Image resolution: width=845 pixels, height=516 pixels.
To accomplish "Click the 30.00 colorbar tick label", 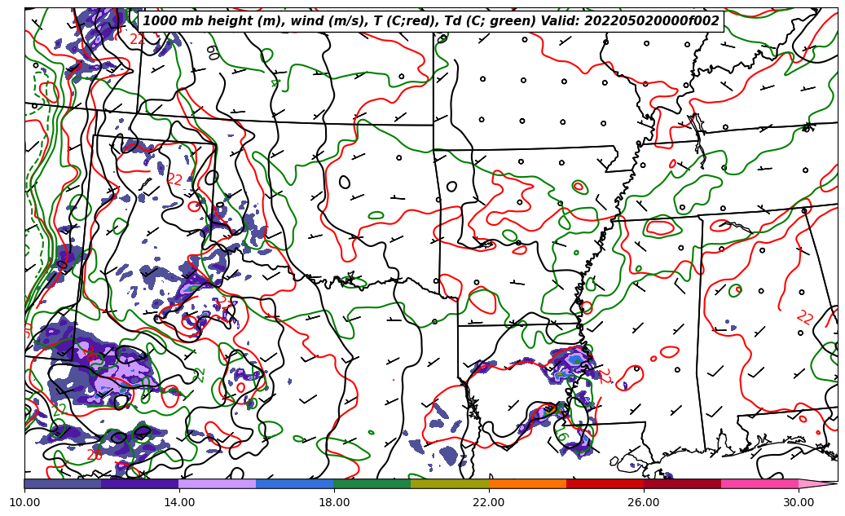I will pos(799,502).
